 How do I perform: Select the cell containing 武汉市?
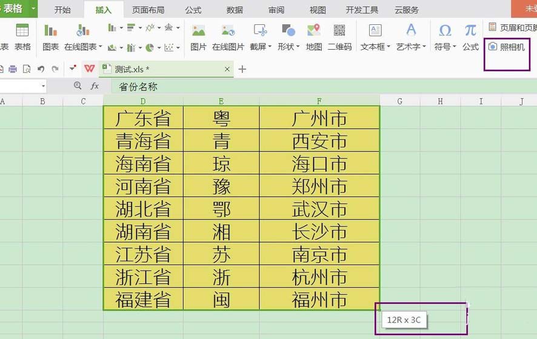(x=319, y=209)
